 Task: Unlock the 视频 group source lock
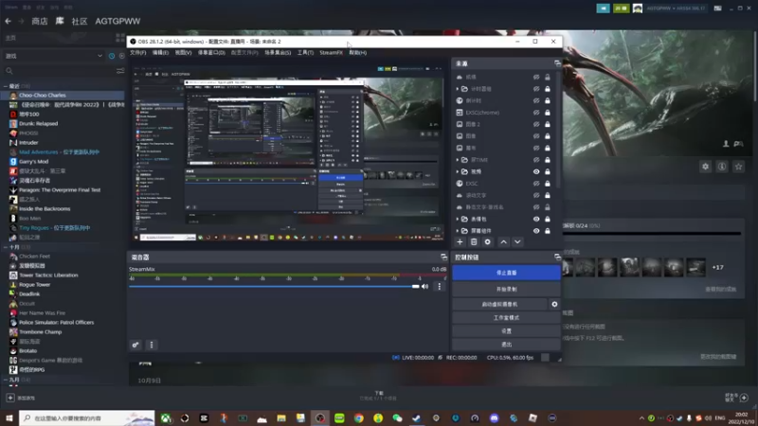click(x=548, y=171)
